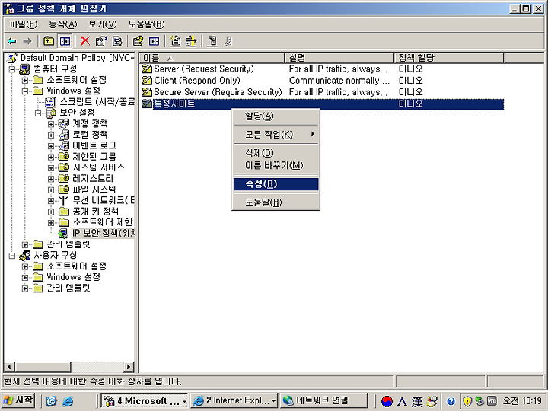
Task: Click tree pane horizontal scrollbar thumb
Action: click(43, 367)
